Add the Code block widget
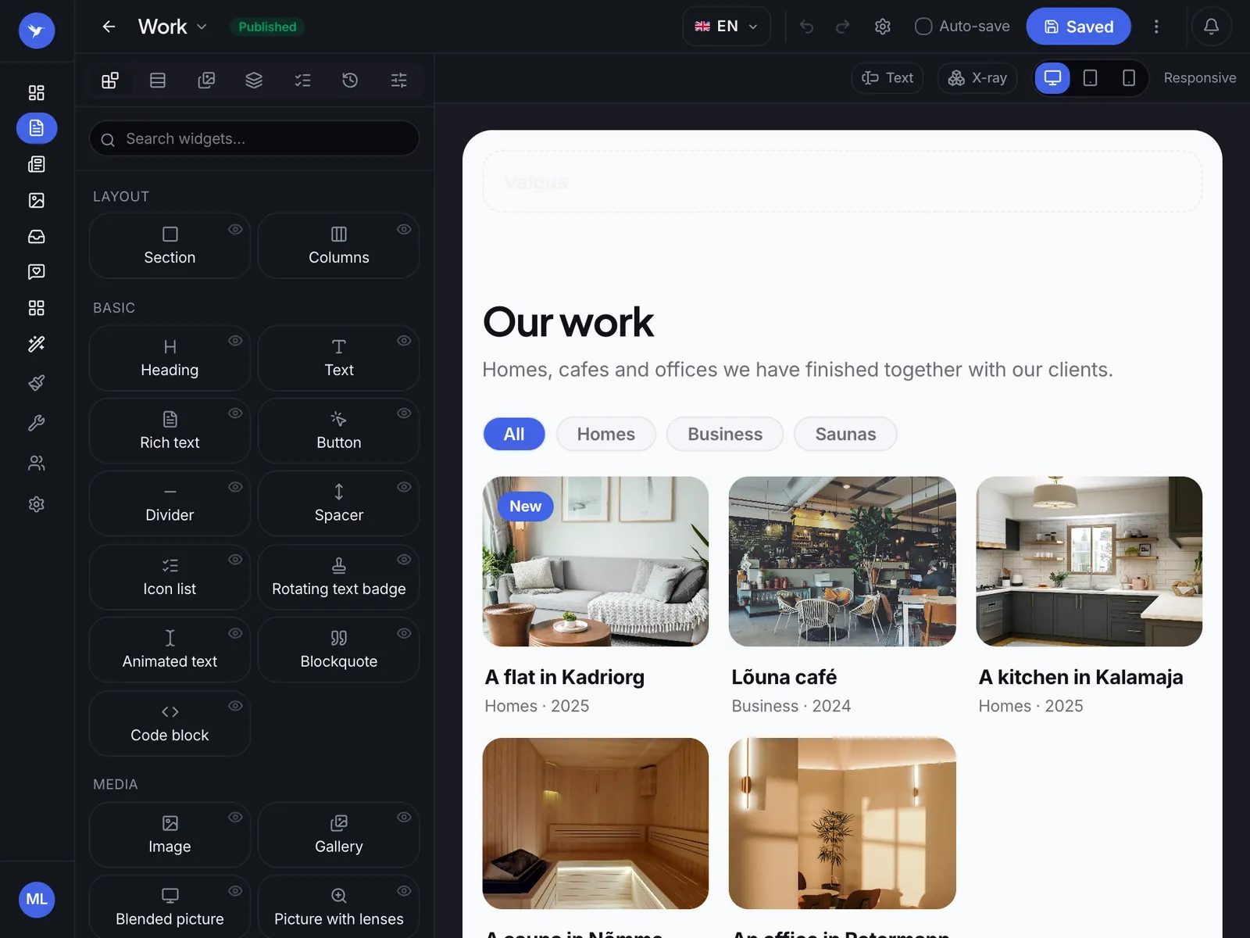 [170, 723]
